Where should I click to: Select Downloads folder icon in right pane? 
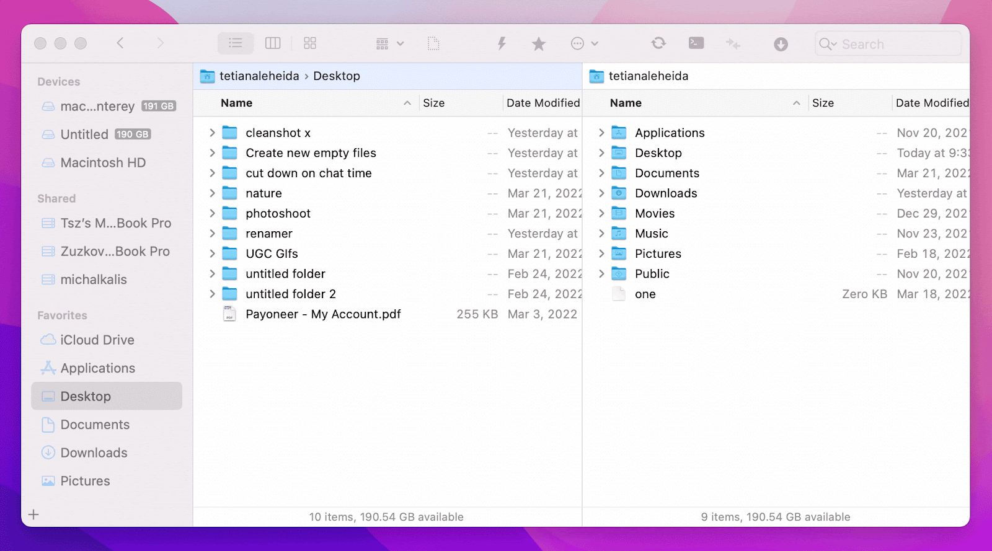619,193
